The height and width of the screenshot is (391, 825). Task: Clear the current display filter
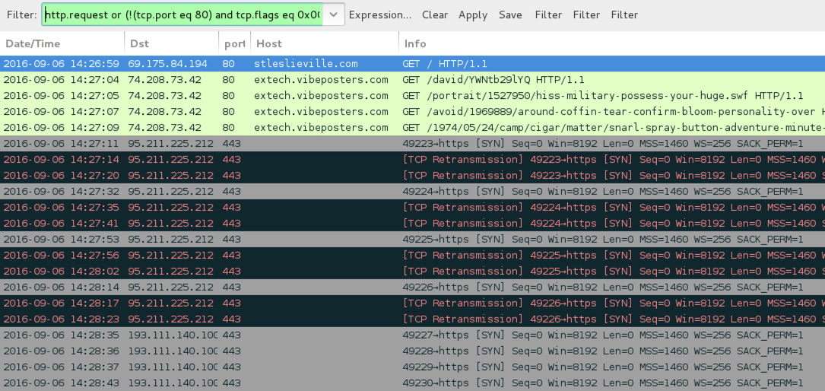pyautogui.click(x=435, y=14)
